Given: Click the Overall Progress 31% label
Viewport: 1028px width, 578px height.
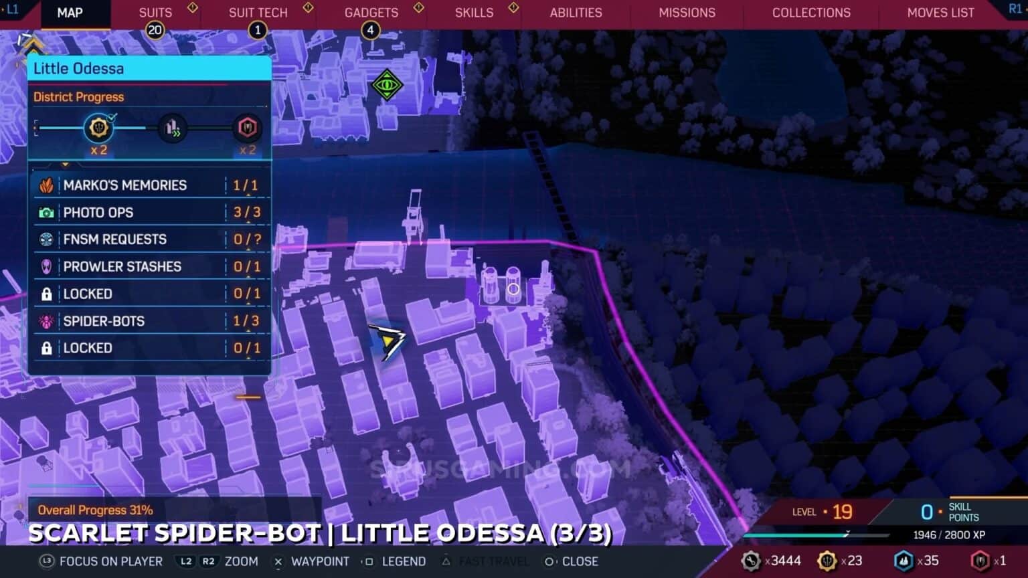Looking at the screenshot, I should [x=95, y=510].
